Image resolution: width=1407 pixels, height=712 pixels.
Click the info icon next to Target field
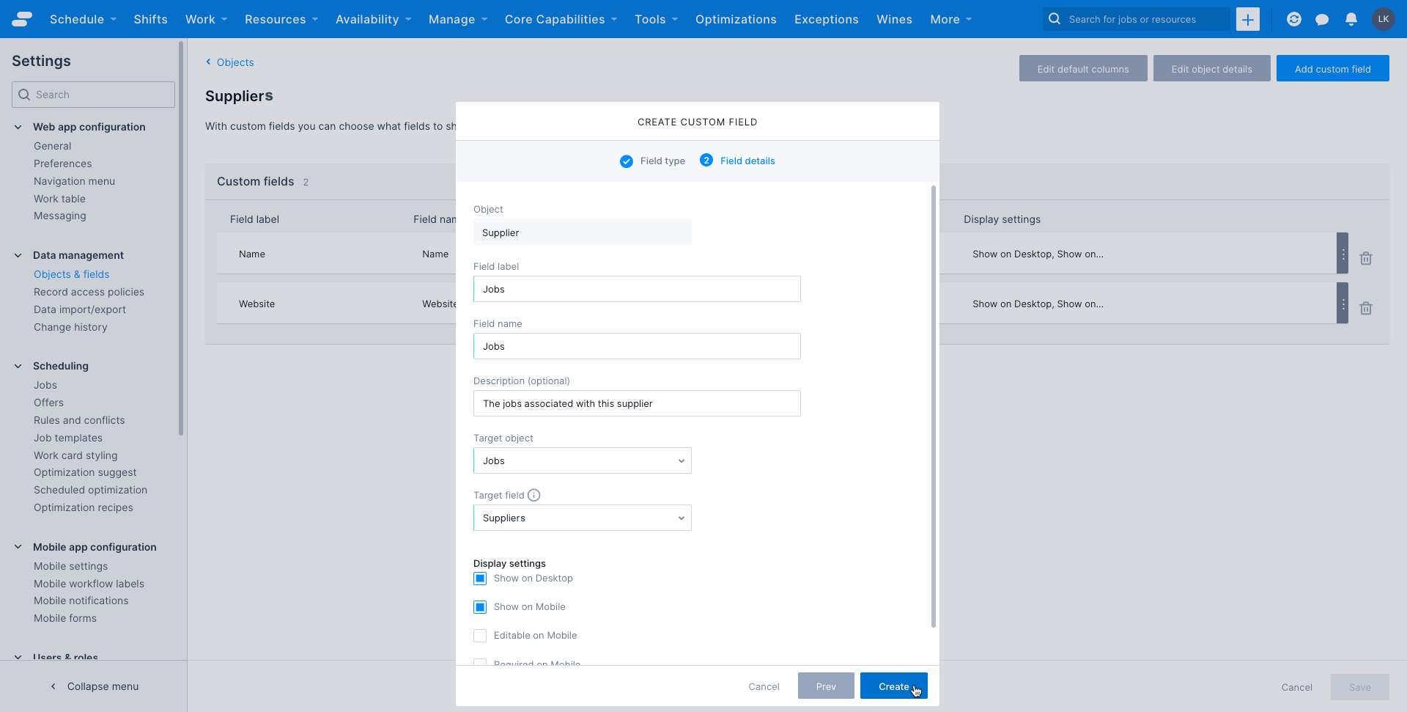[534, 495]
